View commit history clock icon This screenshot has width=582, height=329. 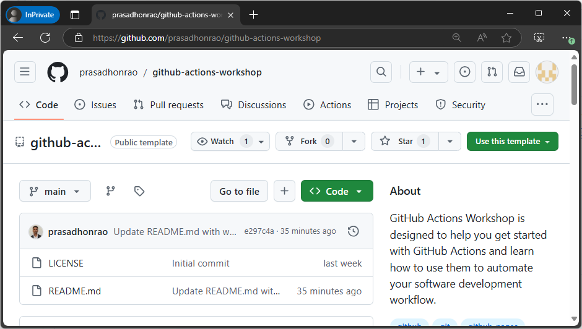(353, 231)
